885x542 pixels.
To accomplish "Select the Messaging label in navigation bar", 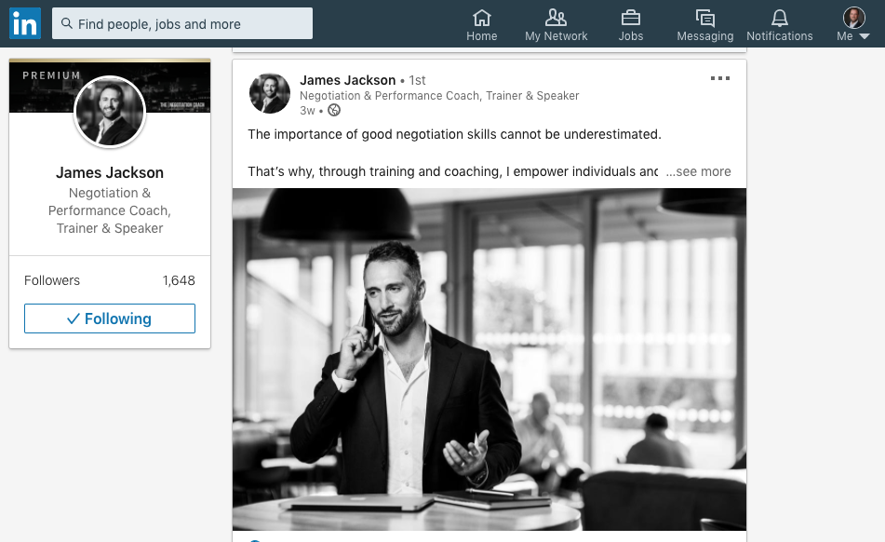I will tap(705, 36).
